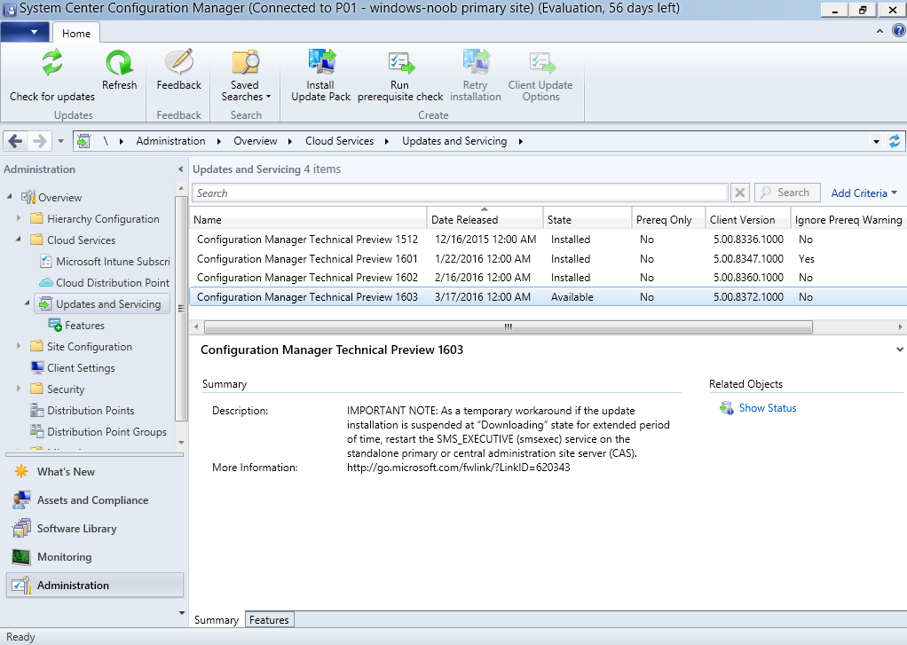Viewport: 907px width, 645px height.
Task: Click the Search button
Action: (787, 193)
